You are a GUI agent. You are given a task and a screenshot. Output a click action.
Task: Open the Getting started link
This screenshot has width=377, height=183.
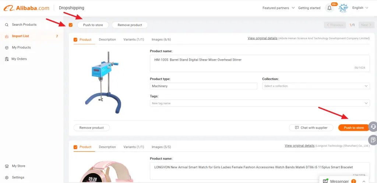[309, 8]
